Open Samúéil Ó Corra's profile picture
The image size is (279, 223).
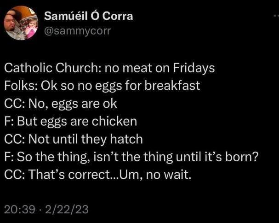tap(22, 23)
